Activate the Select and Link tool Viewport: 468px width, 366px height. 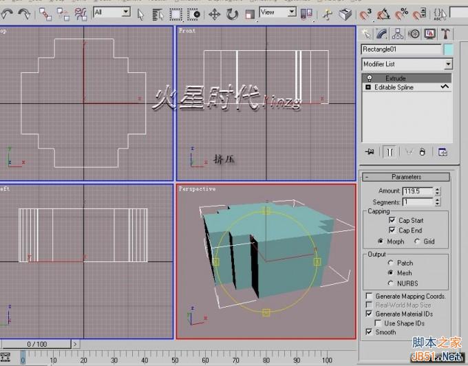click(x=45, y=14)
